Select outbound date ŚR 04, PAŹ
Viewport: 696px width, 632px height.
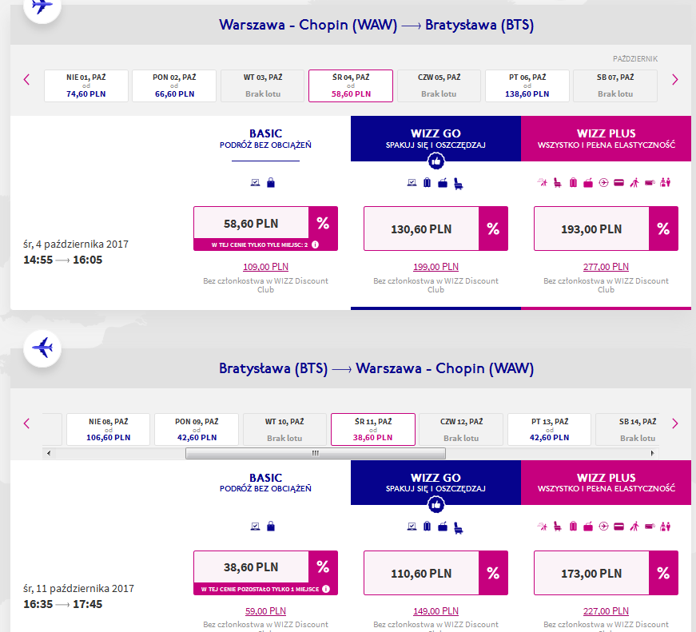pyautogui.click(x=351, y=85)
